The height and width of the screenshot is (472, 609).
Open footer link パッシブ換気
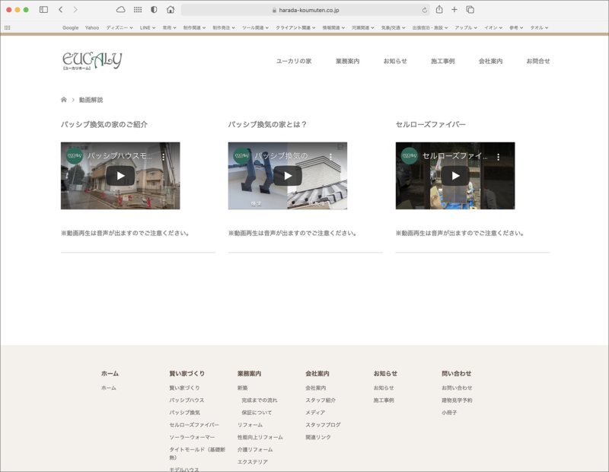tap(184, 413)
